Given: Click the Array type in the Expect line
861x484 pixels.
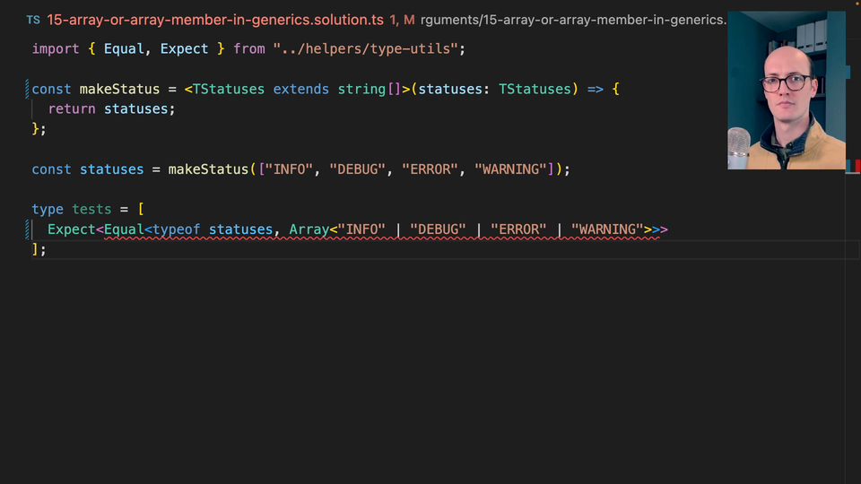Looking at the screenshot, I should click(309, 229).
